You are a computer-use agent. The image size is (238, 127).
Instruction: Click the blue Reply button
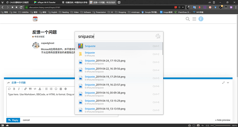(x=13, y=120)
